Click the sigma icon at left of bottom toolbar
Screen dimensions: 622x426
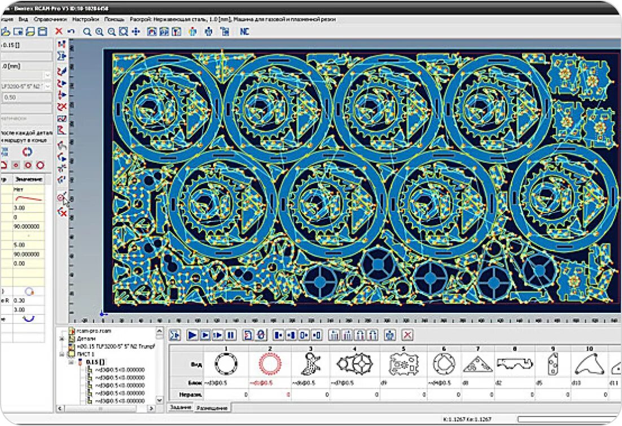click(174, 335)
